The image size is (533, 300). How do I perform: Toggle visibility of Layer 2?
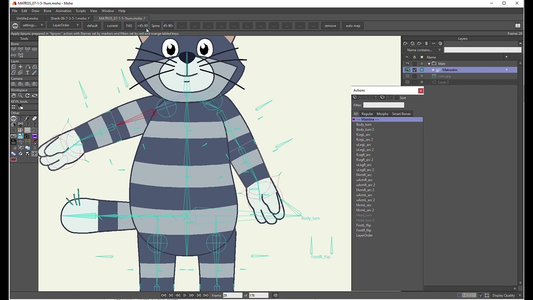pyautogui.click(x=407, y=82)
